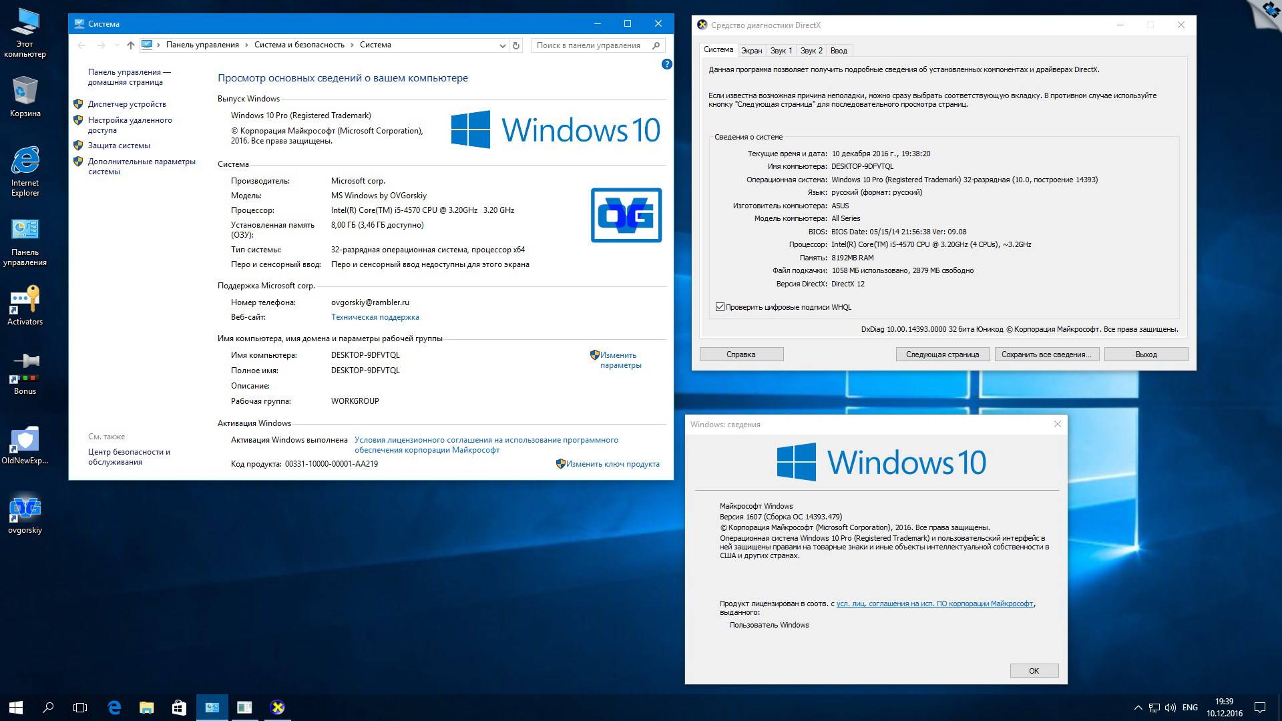Switch to Экран tab
Viewport: 1282px width, 721px height.
[751, 51]
